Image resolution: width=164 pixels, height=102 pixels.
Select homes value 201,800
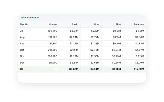tap(53, 50)
